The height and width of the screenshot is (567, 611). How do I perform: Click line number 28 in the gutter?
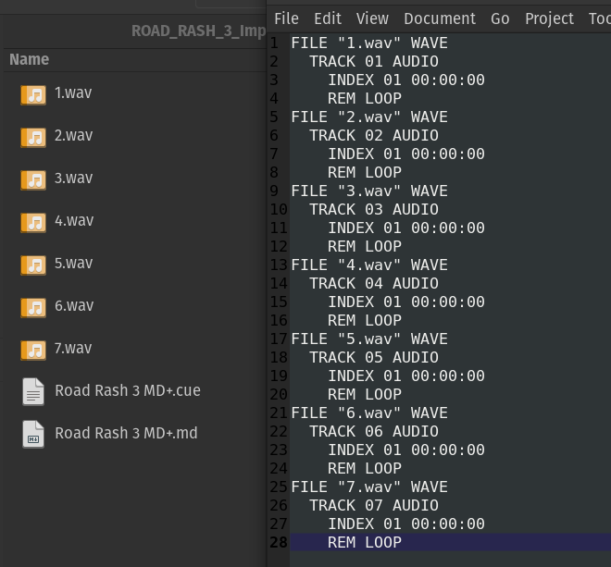[x=279, y=542]
